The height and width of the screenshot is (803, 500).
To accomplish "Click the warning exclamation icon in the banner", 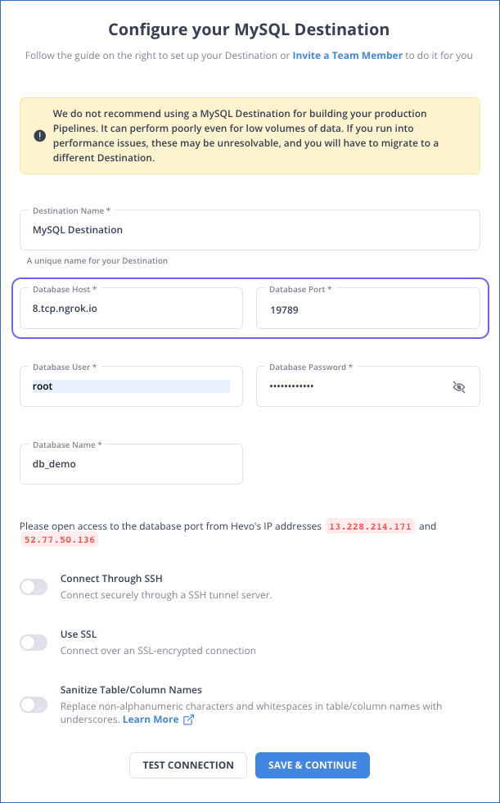I will pos(39,136).
